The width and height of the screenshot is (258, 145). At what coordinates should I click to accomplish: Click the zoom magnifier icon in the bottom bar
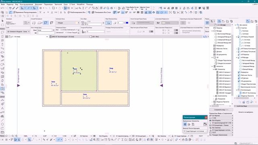16,136
